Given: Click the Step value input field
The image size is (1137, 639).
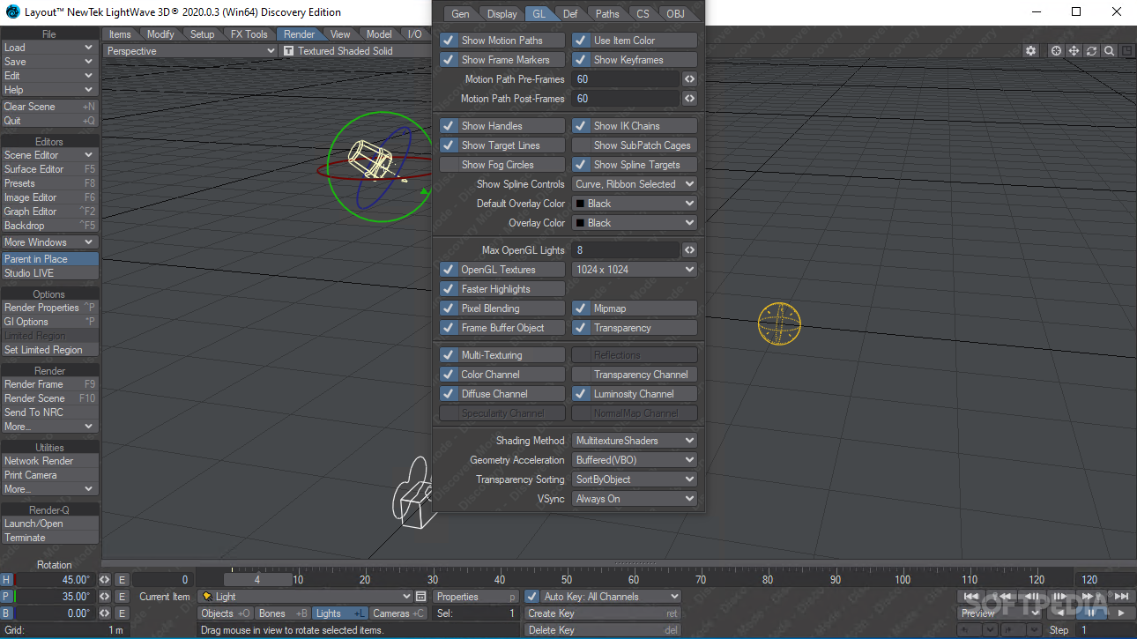Looking at the screenshot, I should pyautogui.click(x=1106, y=630).
